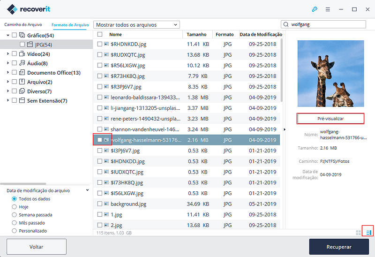Click the giraffe preview thumbnail
375x257 pixels.
(331, 74)
